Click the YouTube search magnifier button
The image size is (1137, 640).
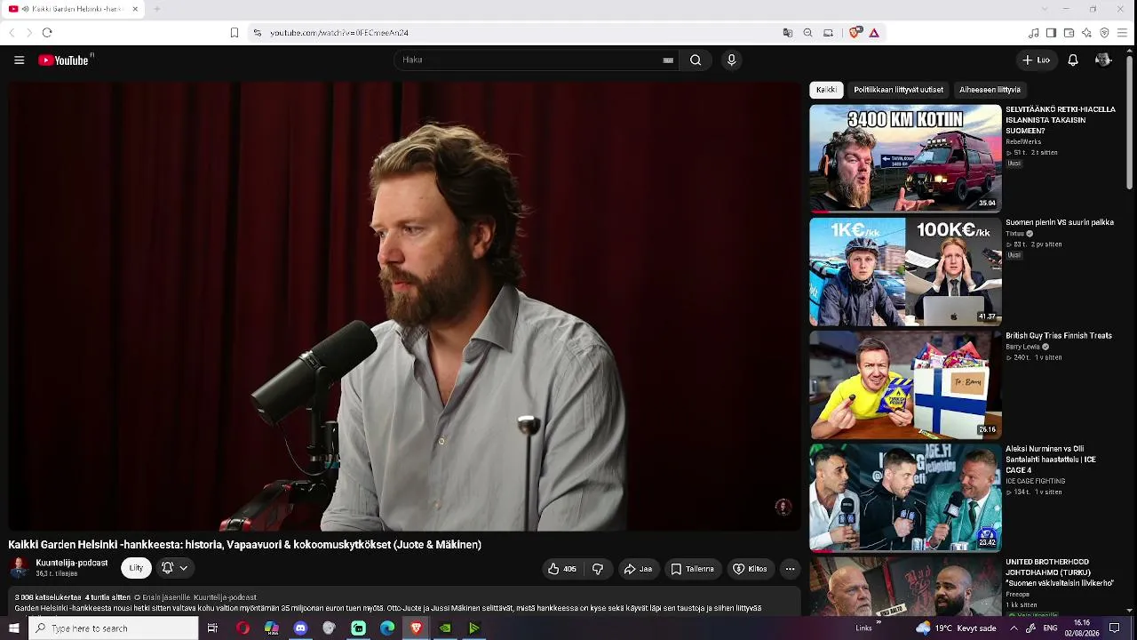coord(696,60)
